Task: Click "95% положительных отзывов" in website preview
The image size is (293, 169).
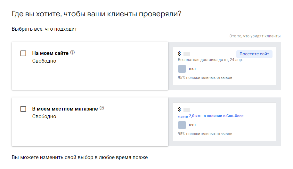Action: click(x=205, y=78)
